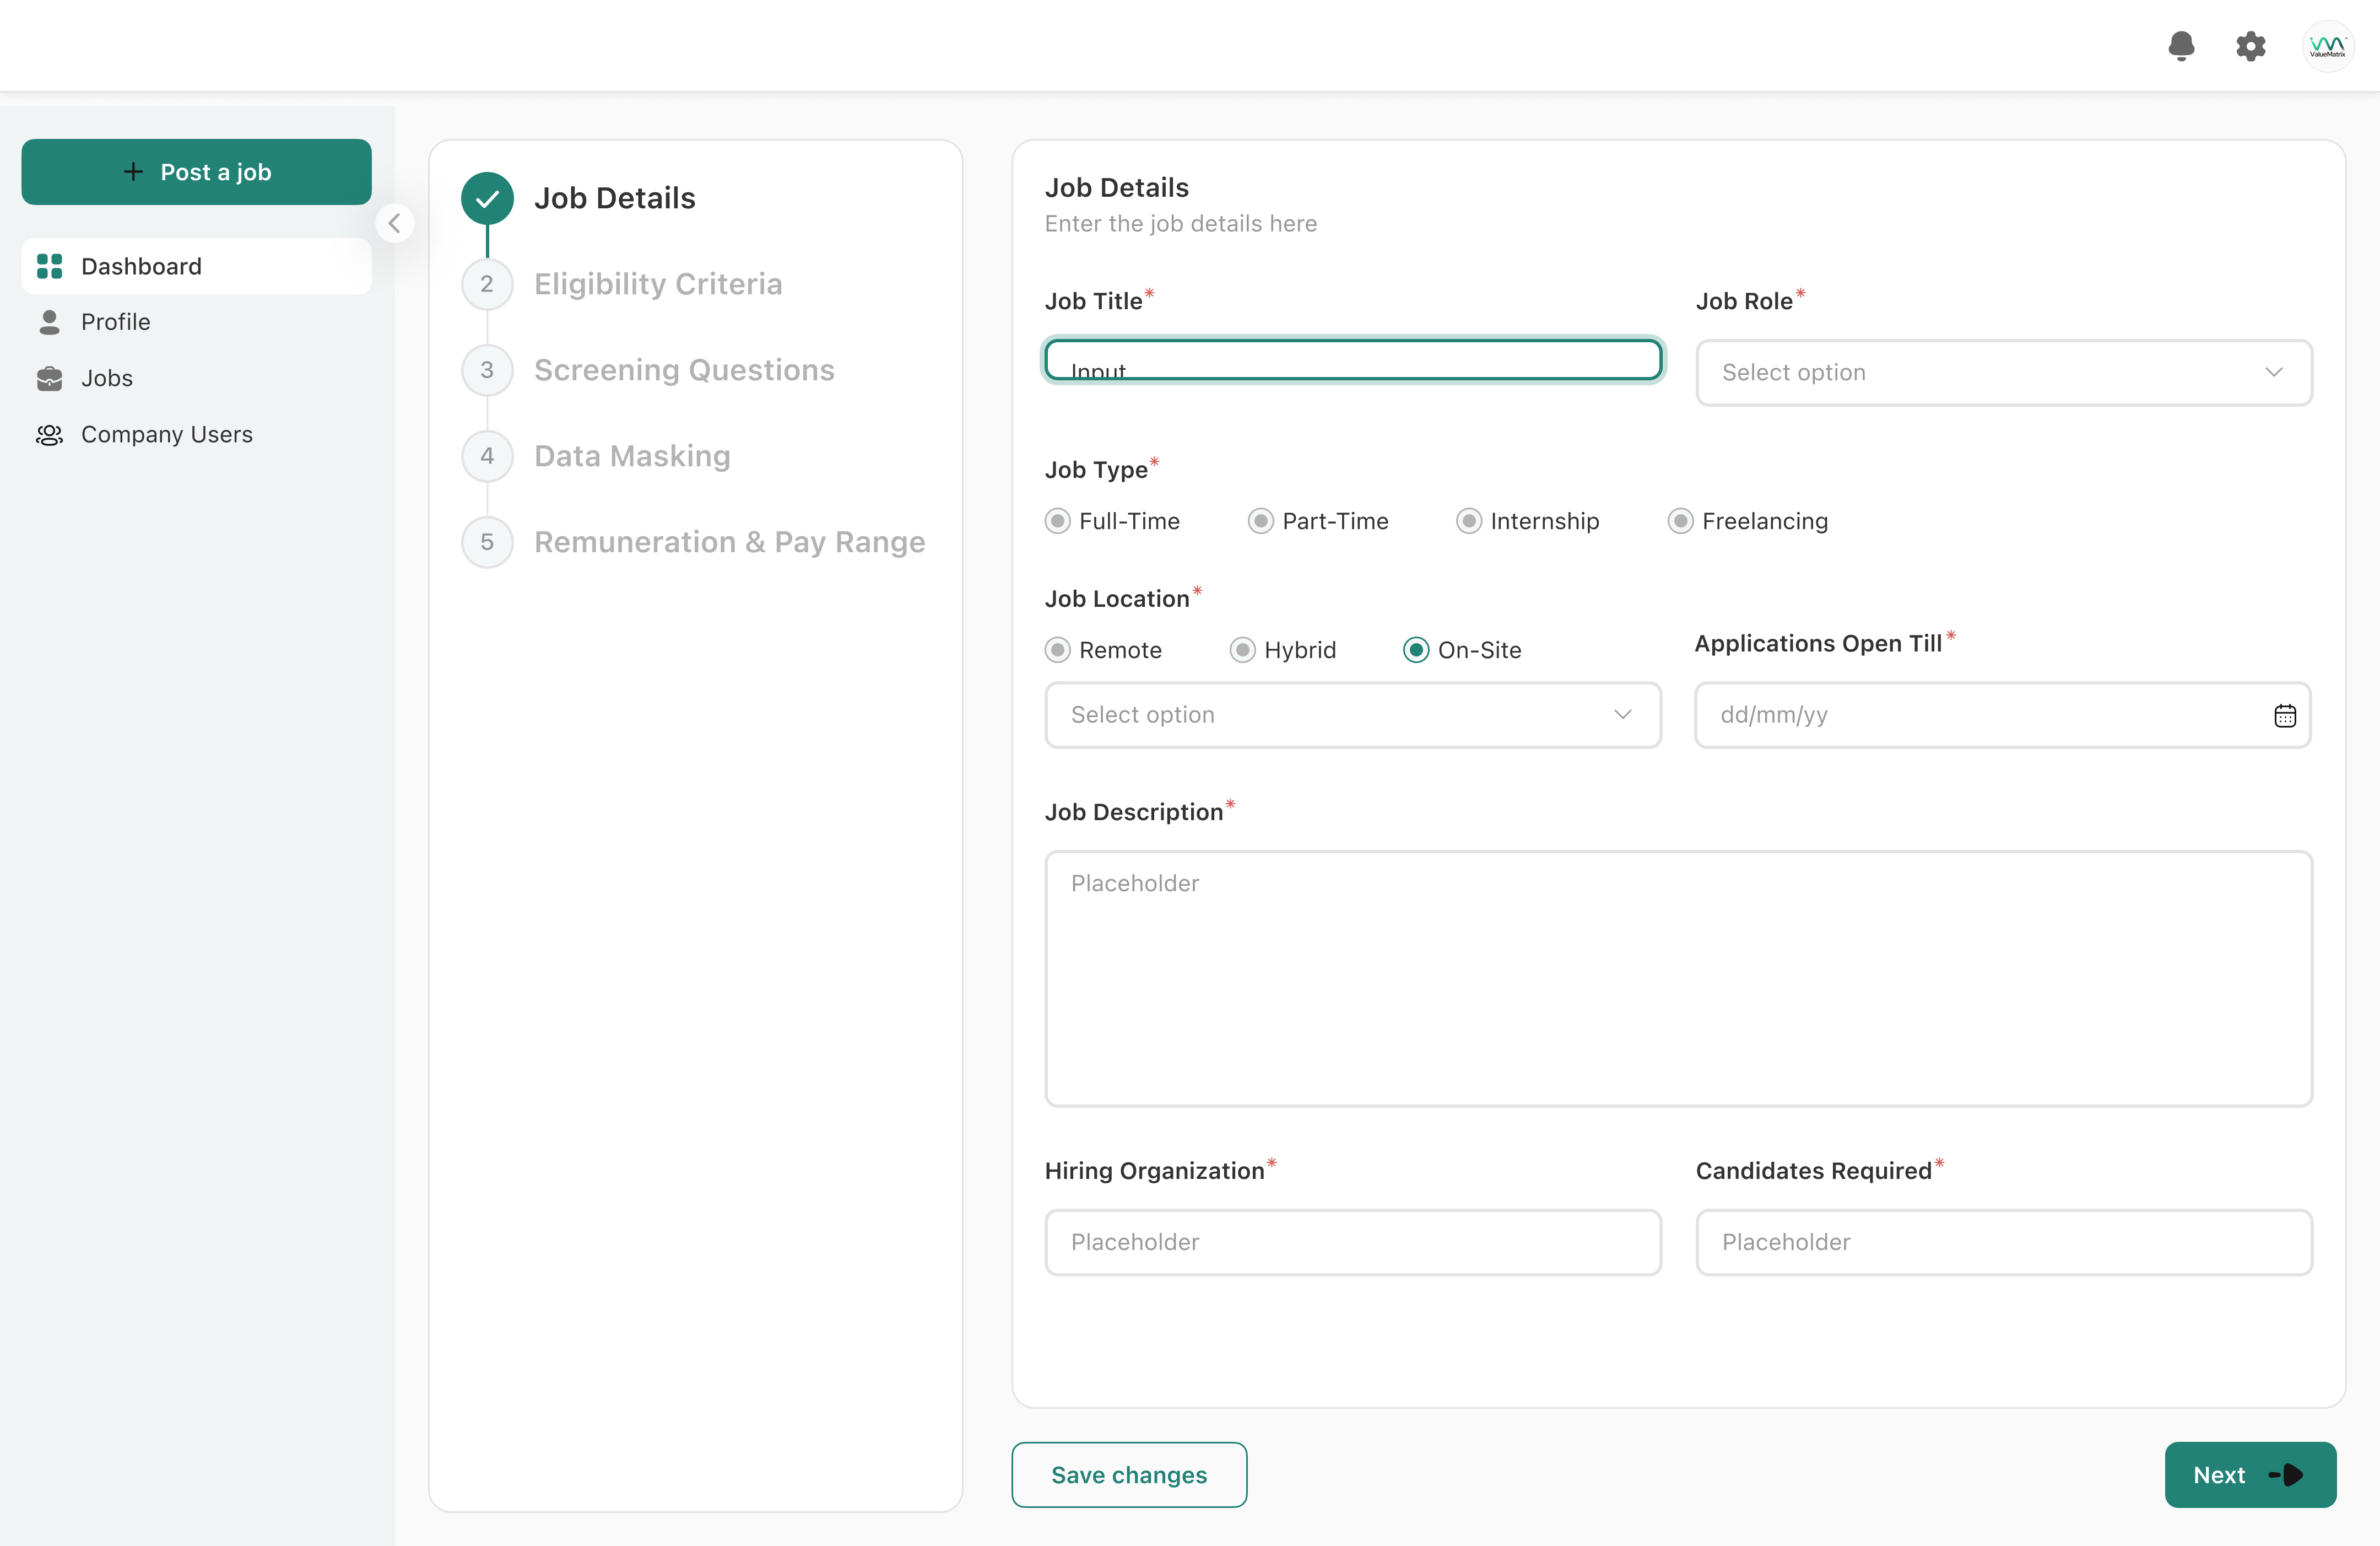The image size is (2380, 1546).
Task: Open the Profile menu item
Action: 116,322
